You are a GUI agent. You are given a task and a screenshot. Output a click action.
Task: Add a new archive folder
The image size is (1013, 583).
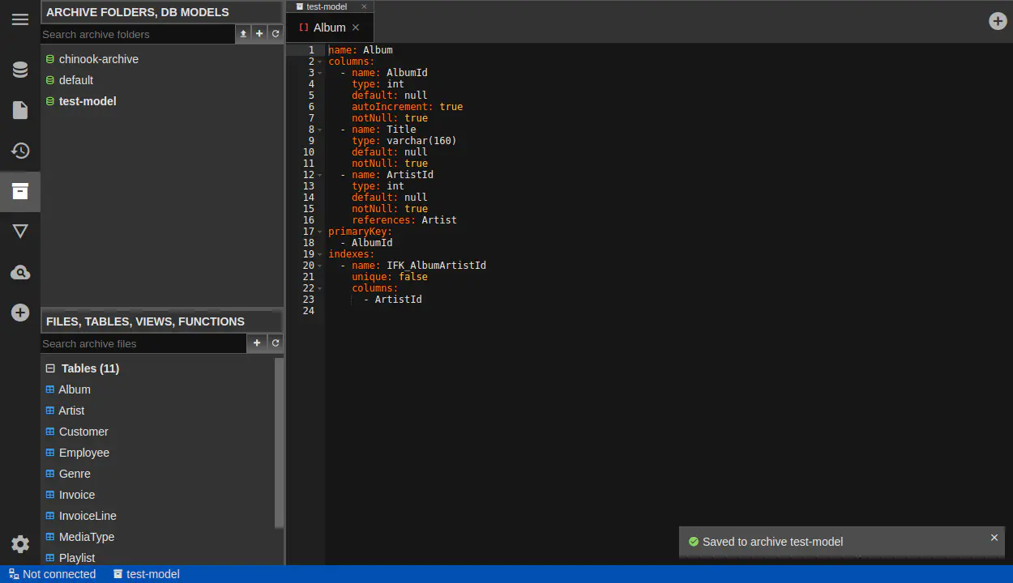point(259,34)
